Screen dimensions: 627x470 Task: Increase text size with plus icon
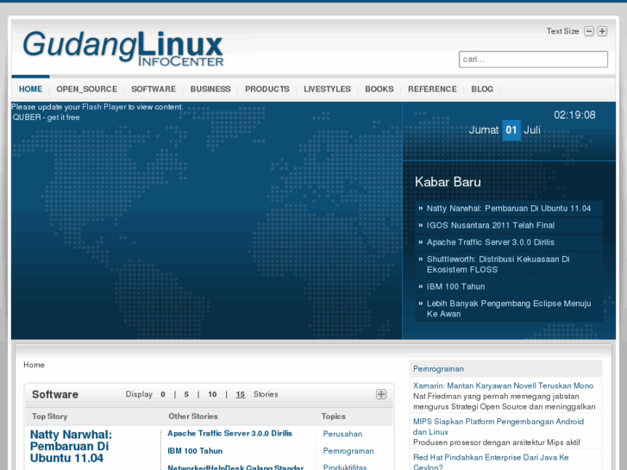pos(602,31)
